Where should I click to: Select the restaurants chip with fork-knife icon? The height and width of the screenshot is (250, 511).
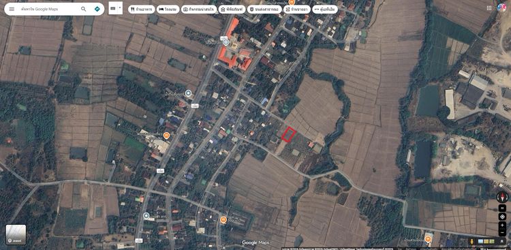point(142,10)
